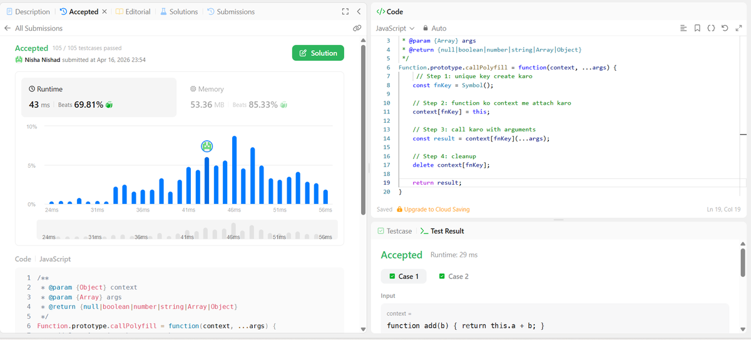Image resolution: width=751 pixels, height=340 pixels.
Task: Go back using the All Submissions arrow
Action: (x=8, y=28)
